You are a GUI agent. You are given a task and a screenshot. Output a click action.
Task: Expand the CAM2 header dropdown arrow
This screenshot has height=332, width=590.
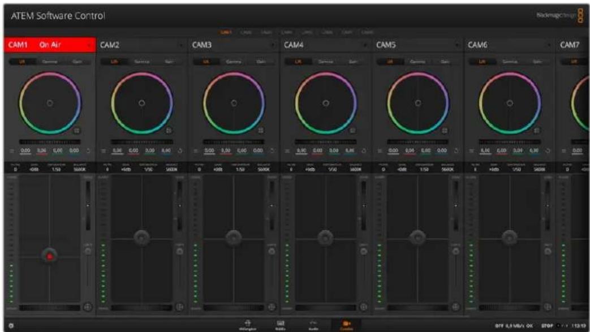click(181, 45)
